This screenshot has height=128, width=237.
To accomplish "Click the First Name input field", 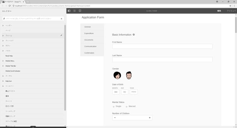I will pyautogui.click(x=162, y=46).
